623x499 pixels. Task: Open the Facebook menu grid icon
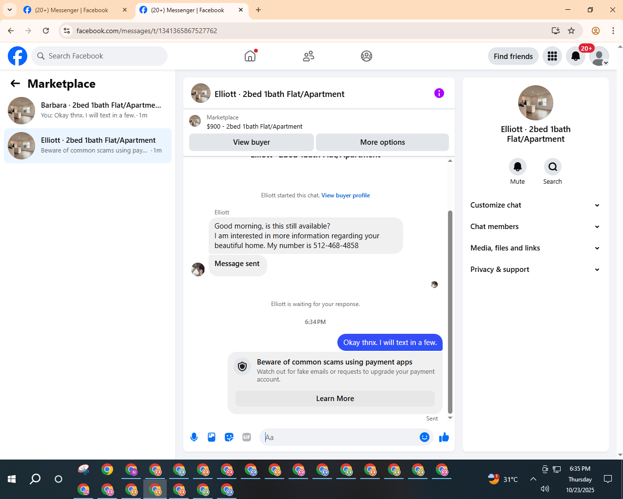click(552, 56)
